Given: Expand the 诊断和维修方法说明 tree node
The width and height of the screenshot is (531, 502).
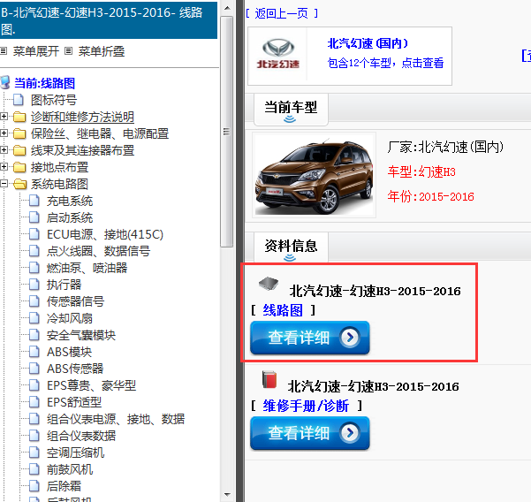Looking at the screenshot, I should 4,117.
